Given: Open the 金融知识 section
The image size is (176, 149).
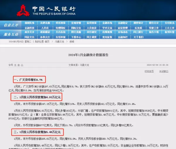Looking at the screenshot, I should pyautogui.click(x=123, y=37).
